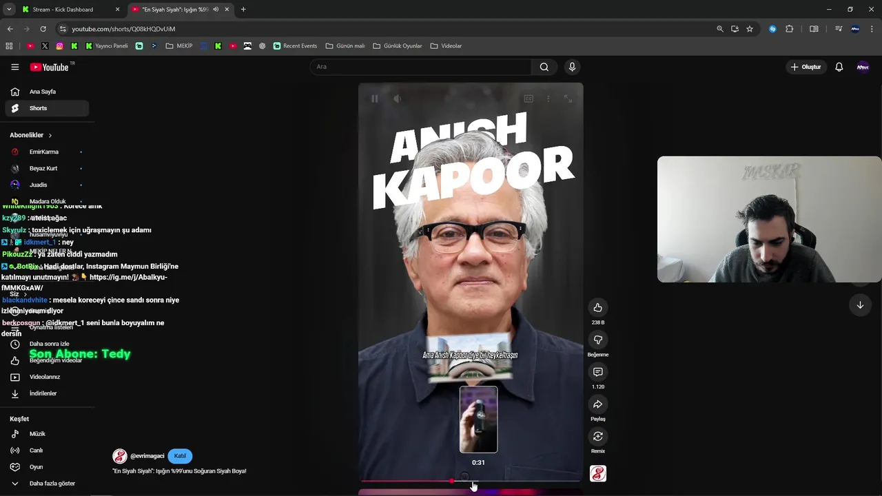
Task: Close the Stream - Kick Dashboard tab
Action: coord(117,10)
